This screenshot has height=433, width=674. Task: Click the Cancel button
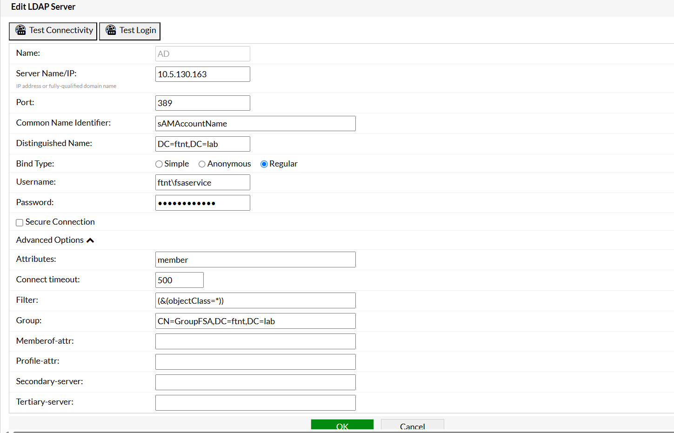click(413, 425)
